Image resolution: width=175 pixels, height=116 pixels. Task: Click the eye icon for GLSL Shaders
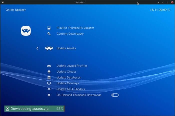tap(49, 89)
